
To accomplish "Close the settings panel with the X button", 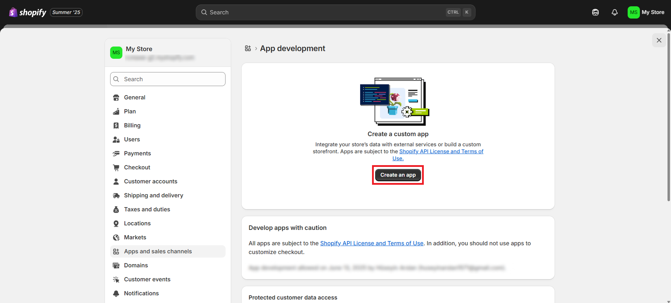I will coord(659,40).
